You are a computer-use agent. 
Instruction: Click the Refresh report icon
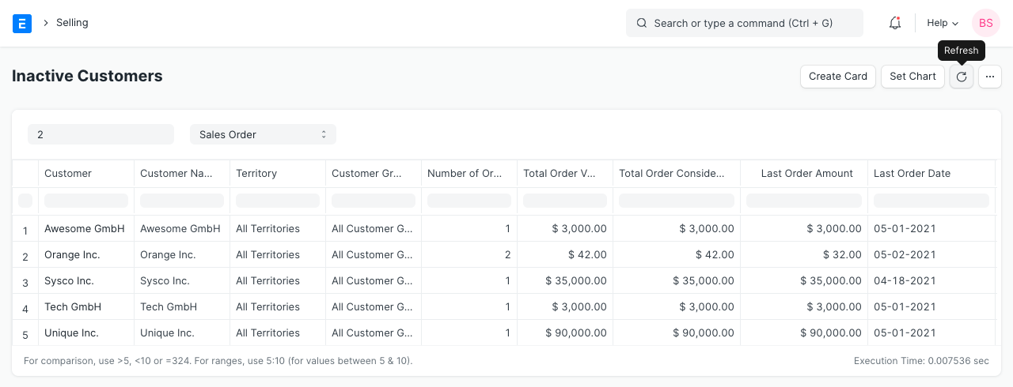pyautogui.click(x=962, y=77)
